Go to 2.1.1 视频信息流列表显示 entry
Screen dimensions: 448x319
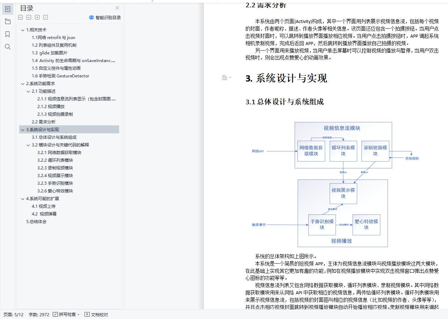[76, 99]
